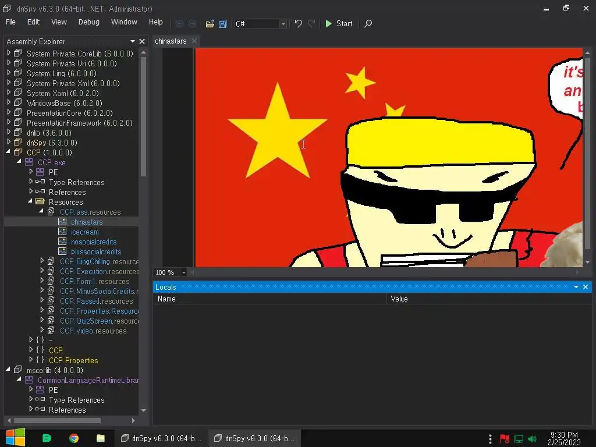
Task: Select the chinastars tab
Action: [171, 41]
